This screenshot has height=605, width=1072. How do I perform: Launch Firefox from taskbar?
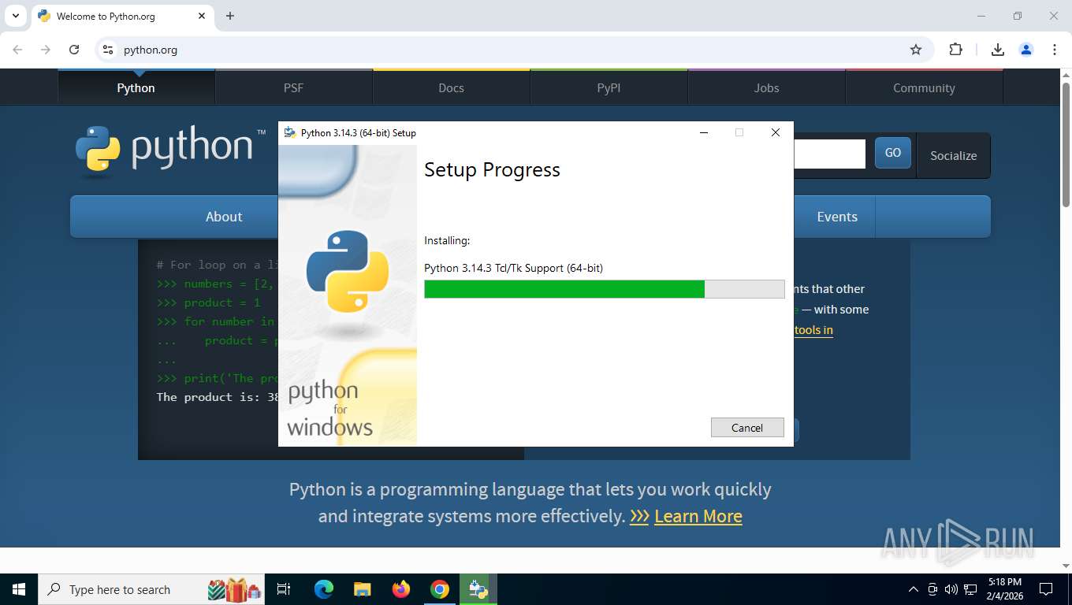tap(401, 589)
